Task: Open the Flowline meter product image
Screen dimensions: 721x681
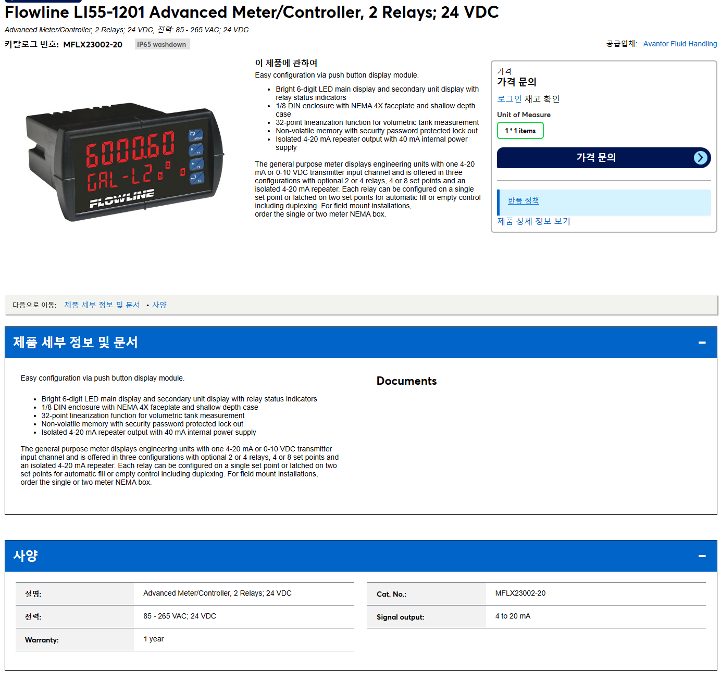Action: pyautogui.click(x=125, y=162)
